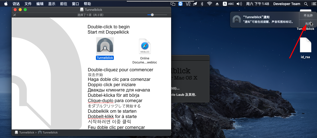317x138 pixels.
Task: Click the Tunnelblick splash window behind Finder
Action: 190,78
